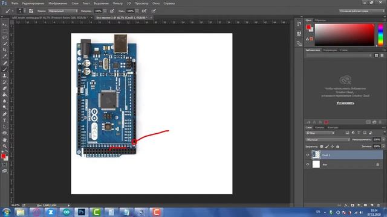Create new group folder icon in Layers

[365, 205]
